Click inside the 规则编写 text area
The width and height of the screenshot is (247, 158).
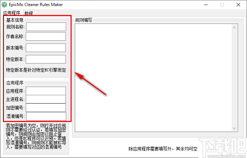coord(153,78)
